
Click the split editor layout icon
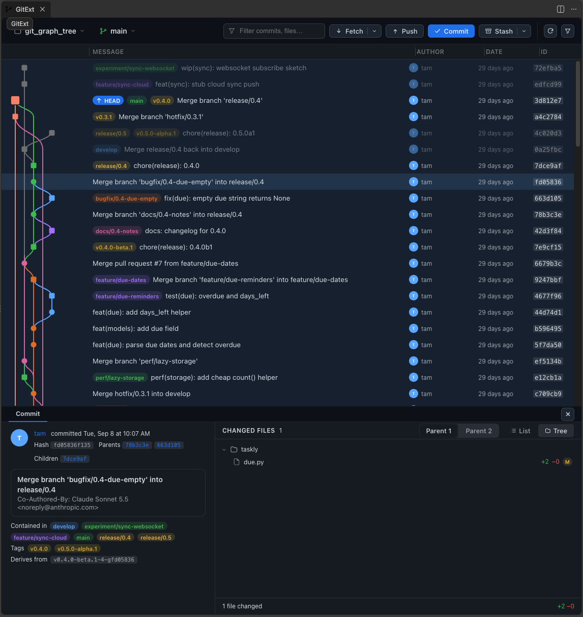pos(561,9)
